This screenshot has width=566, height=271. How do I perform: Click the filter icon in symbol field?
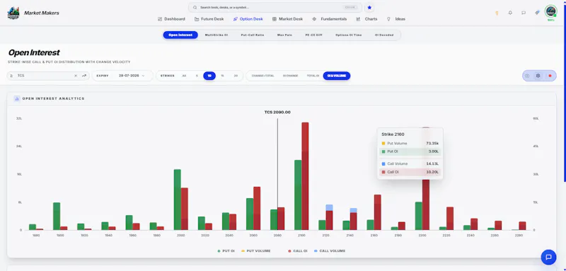[x=11, y=76]
